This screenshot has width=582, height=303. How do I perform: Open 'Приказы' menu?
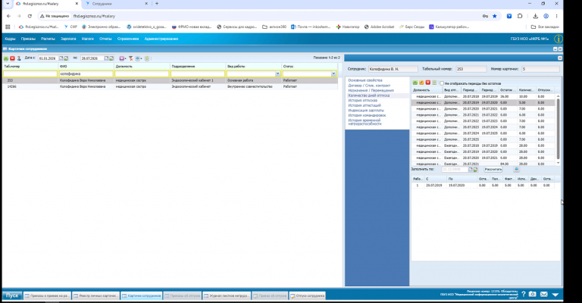(28, 39)
